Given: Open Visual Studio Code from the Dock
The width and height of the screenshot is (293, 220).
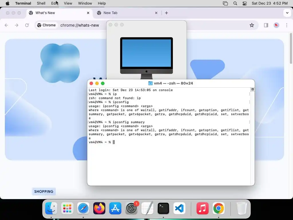Looking at the screenshot, I should pyautogui.click(x=179, y=208).
